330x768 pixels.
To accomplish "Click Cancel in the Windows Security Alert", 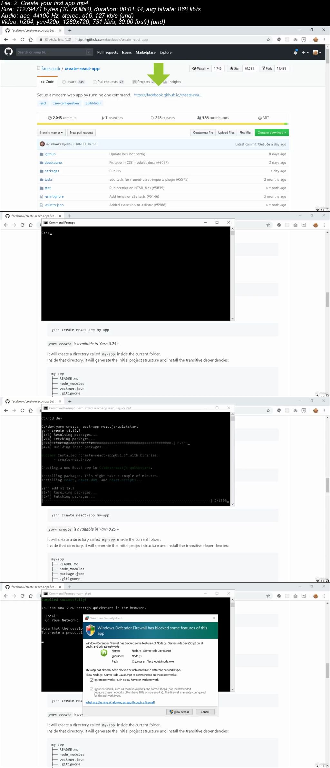I will coord(205,712).
